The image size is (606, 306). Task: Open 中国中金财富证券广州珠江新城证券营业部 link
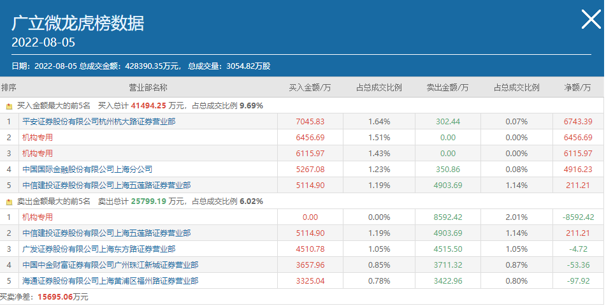pos(110,265)
